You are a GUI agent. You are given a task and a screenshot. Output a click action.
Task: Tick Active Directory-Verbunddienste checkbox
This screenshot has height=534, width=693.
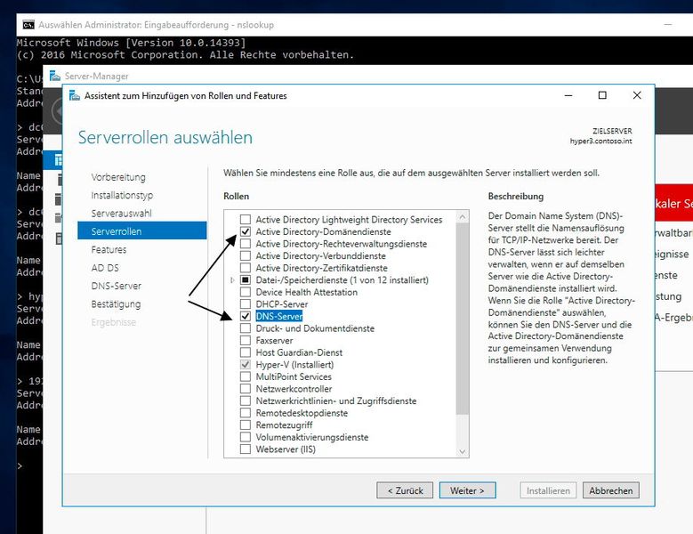[246, 255]
